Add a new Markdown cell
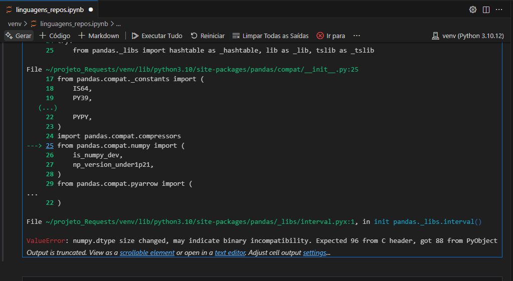This screenshot has width=513, height=281. (99, 36)
